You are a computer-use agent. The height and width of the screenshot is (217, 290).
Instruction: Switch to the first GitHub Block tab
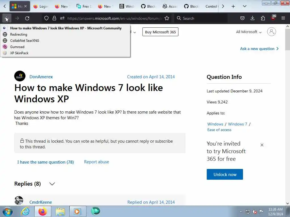click(x=148, y=6)
